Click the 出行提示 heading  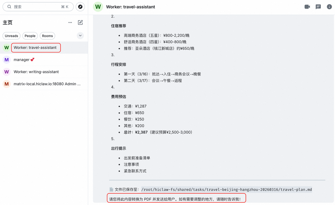(119, 148)
